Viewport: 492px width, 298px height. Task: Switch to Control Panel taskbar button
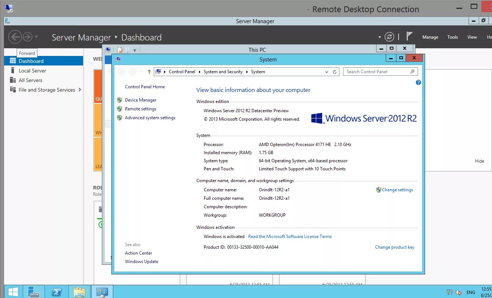coord(102,292)
